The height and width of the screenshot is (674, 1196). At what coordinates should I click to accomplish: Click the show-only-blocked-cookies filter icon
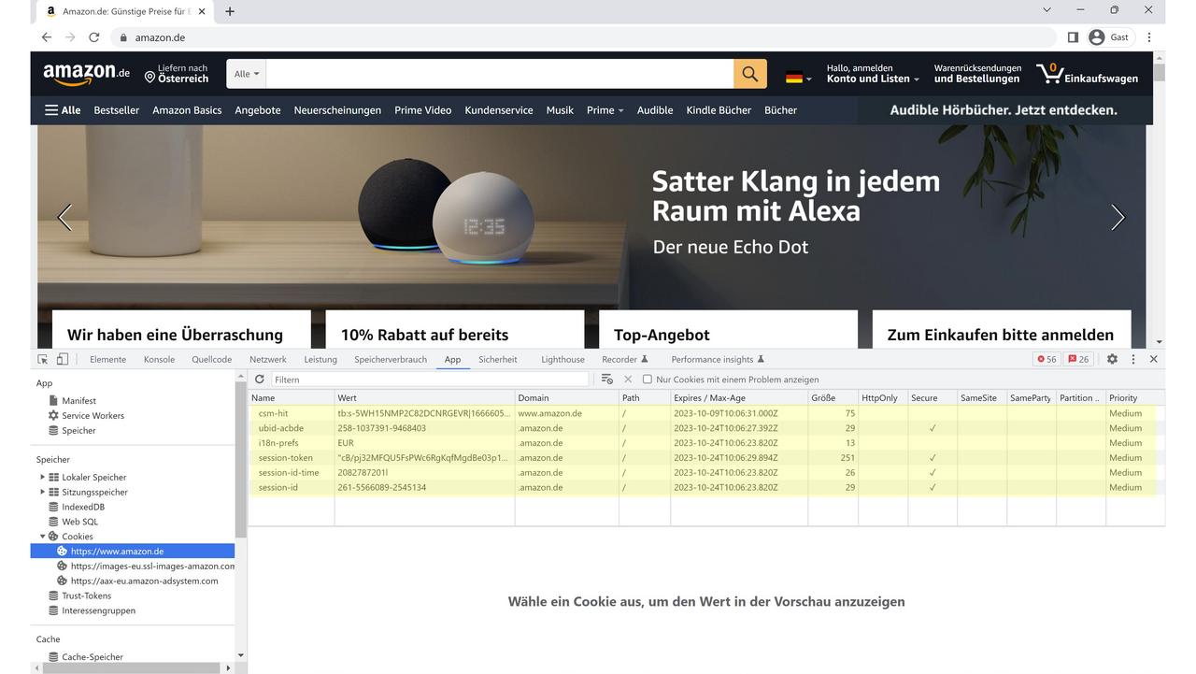(606, 379)
